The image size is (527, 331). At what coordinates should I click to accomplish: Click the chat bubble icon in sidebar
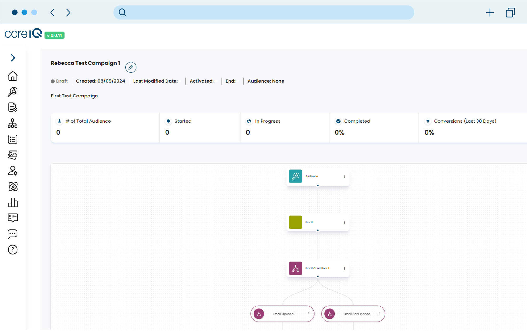click(x=13, y=234)
